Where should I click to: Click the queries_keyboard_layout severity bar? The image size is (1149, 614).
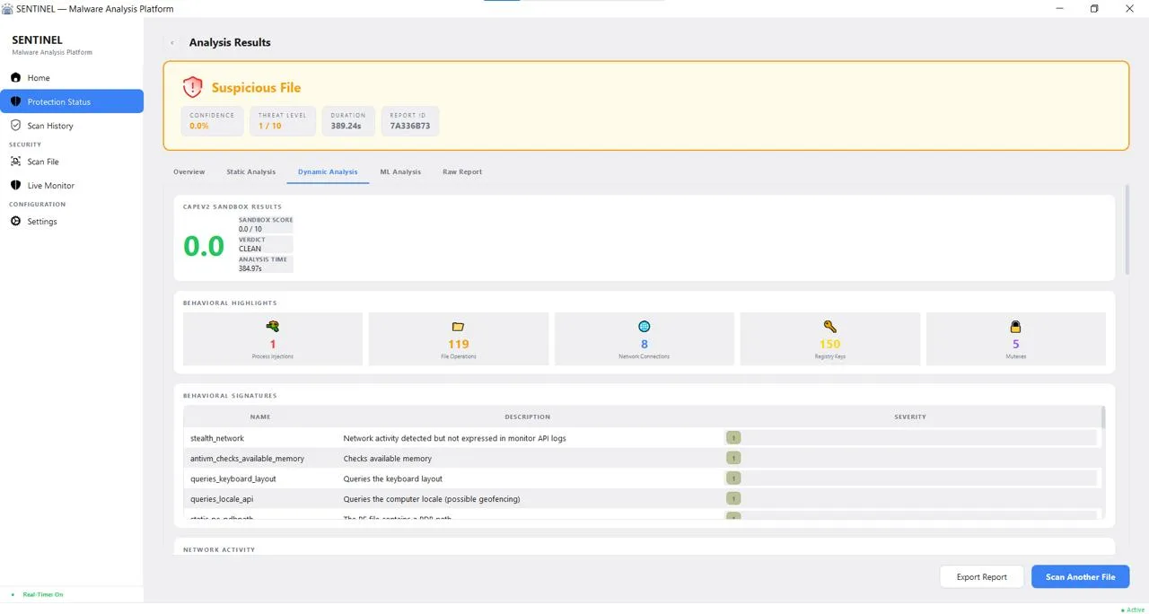coord(911,478)
